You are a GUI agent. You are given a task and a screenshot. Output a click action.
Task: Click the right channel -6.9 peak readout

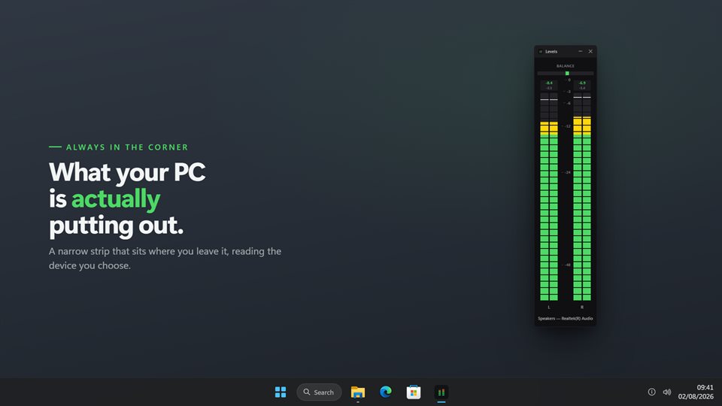[x=582, y=83]
